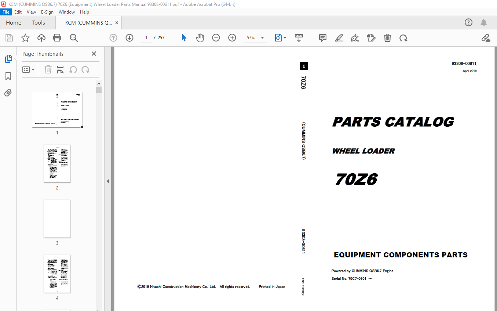Choose the Selection arrow tool
The width and height of the screenshot is (497, 311).
184,38
